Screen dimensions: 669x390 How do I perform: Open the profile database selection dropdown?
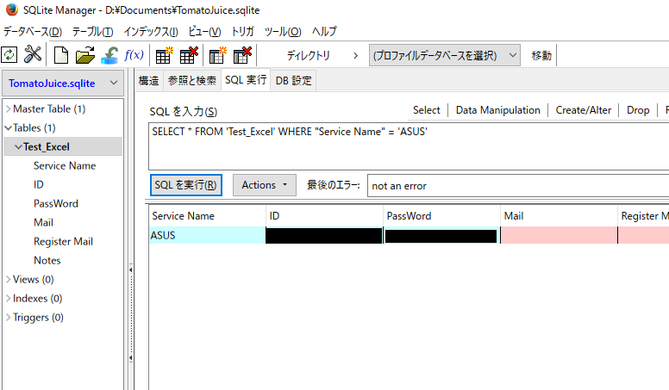click(x=444, y=55)
